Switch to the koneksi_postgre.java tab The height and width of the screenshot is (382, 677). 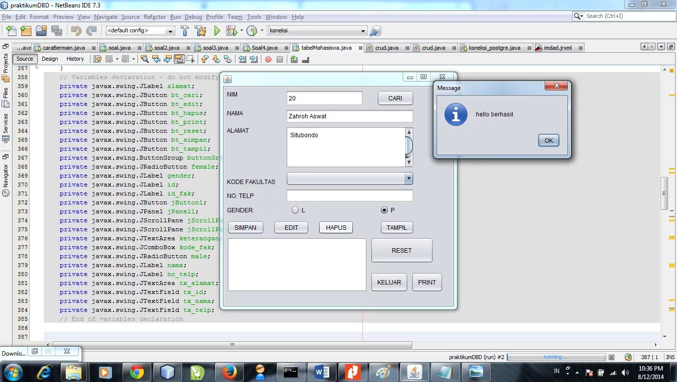point(495,48)
